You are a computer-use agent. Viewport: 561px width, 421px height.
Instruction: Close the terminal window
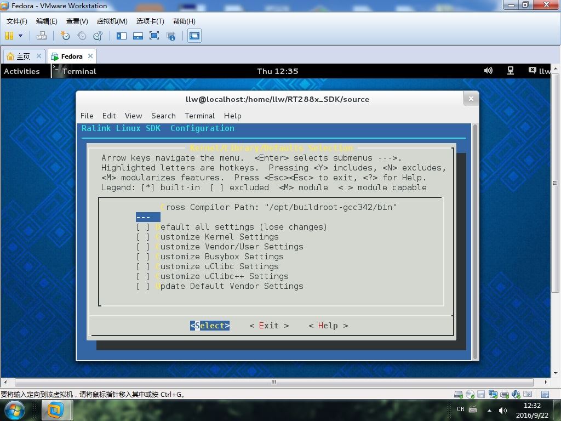pos(471,99)
